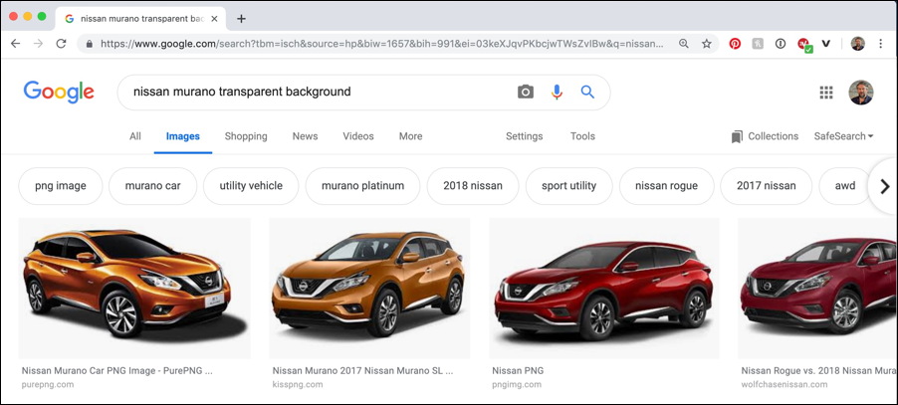Click the purepng.com source text
The width and height of the screenshot is (898, 405).
tap(48, 384)
